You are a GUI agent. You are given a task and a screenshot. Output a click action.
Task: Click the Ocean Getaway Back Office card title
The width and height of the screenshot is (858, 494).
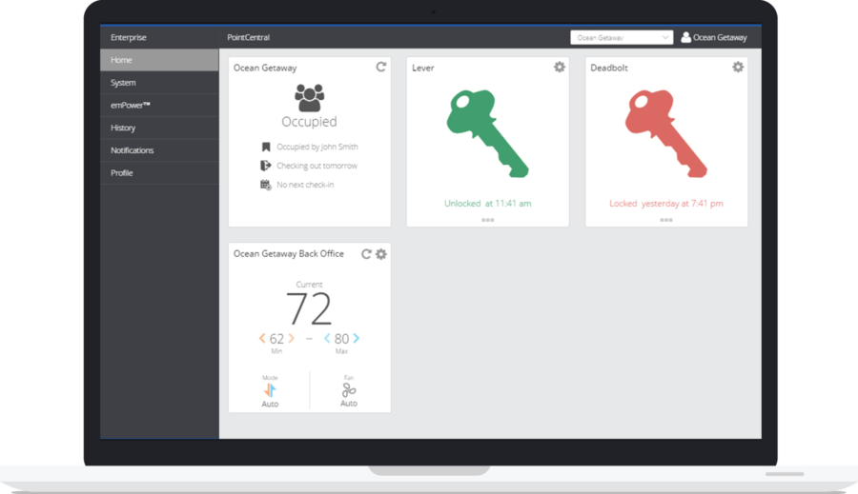pos(288,254)
